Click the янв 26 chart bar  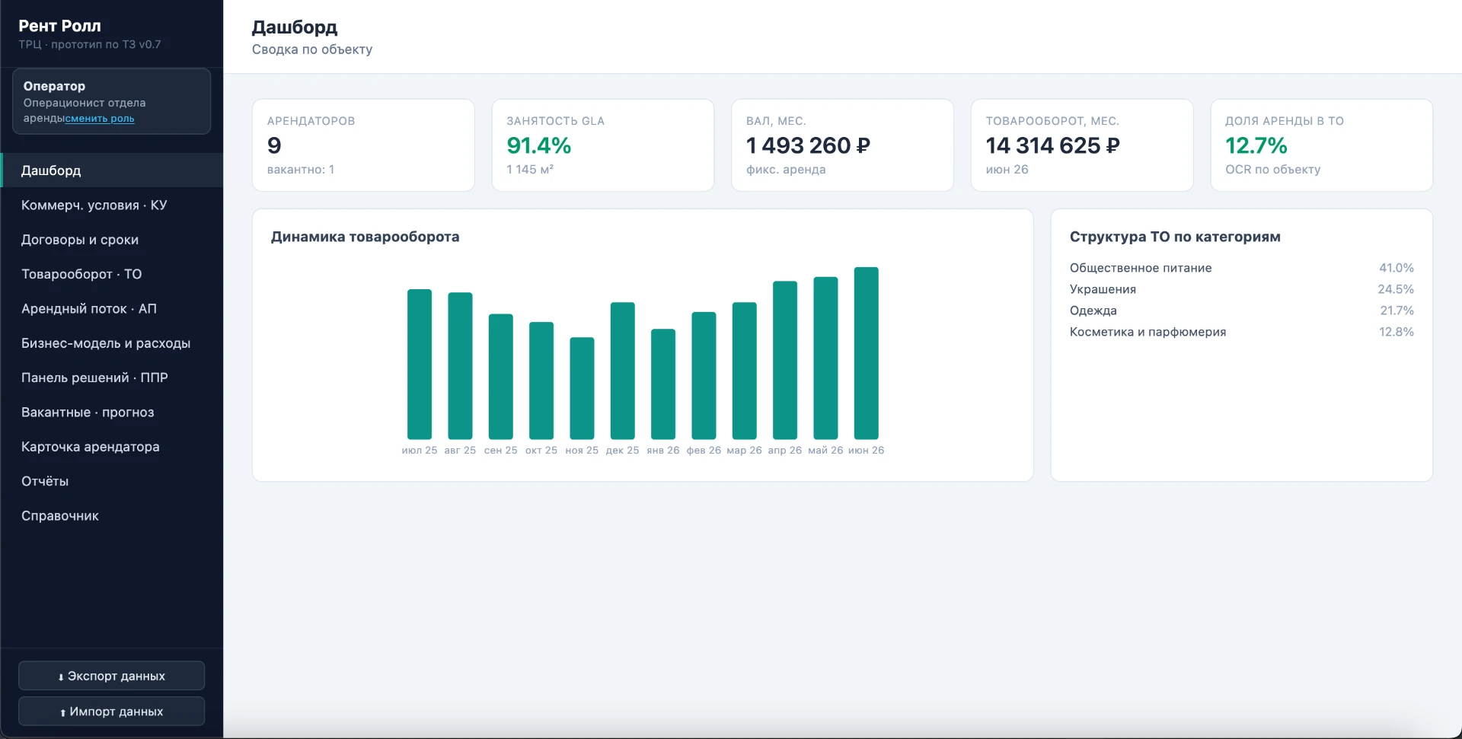click(663, 384)
